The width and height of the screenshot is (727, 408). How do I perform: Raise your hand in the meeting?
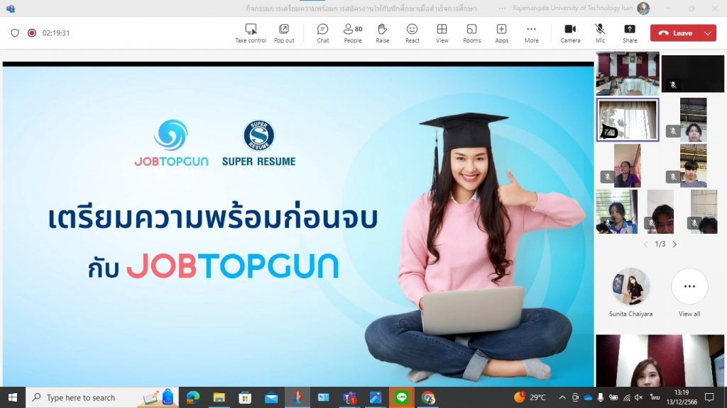382,33
